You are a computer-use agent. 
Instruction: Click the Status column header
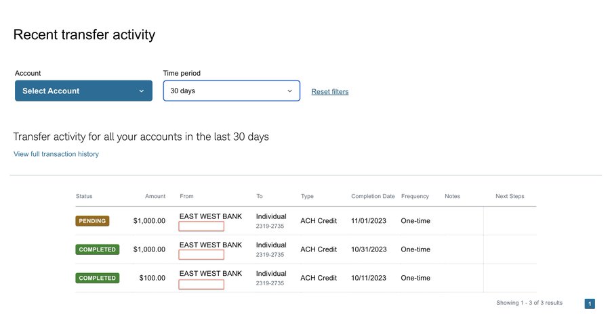coord(84,196)
